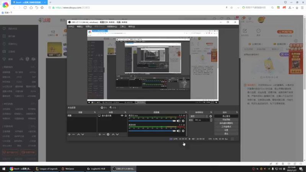Open OBS Edit menu

[80, 26]
